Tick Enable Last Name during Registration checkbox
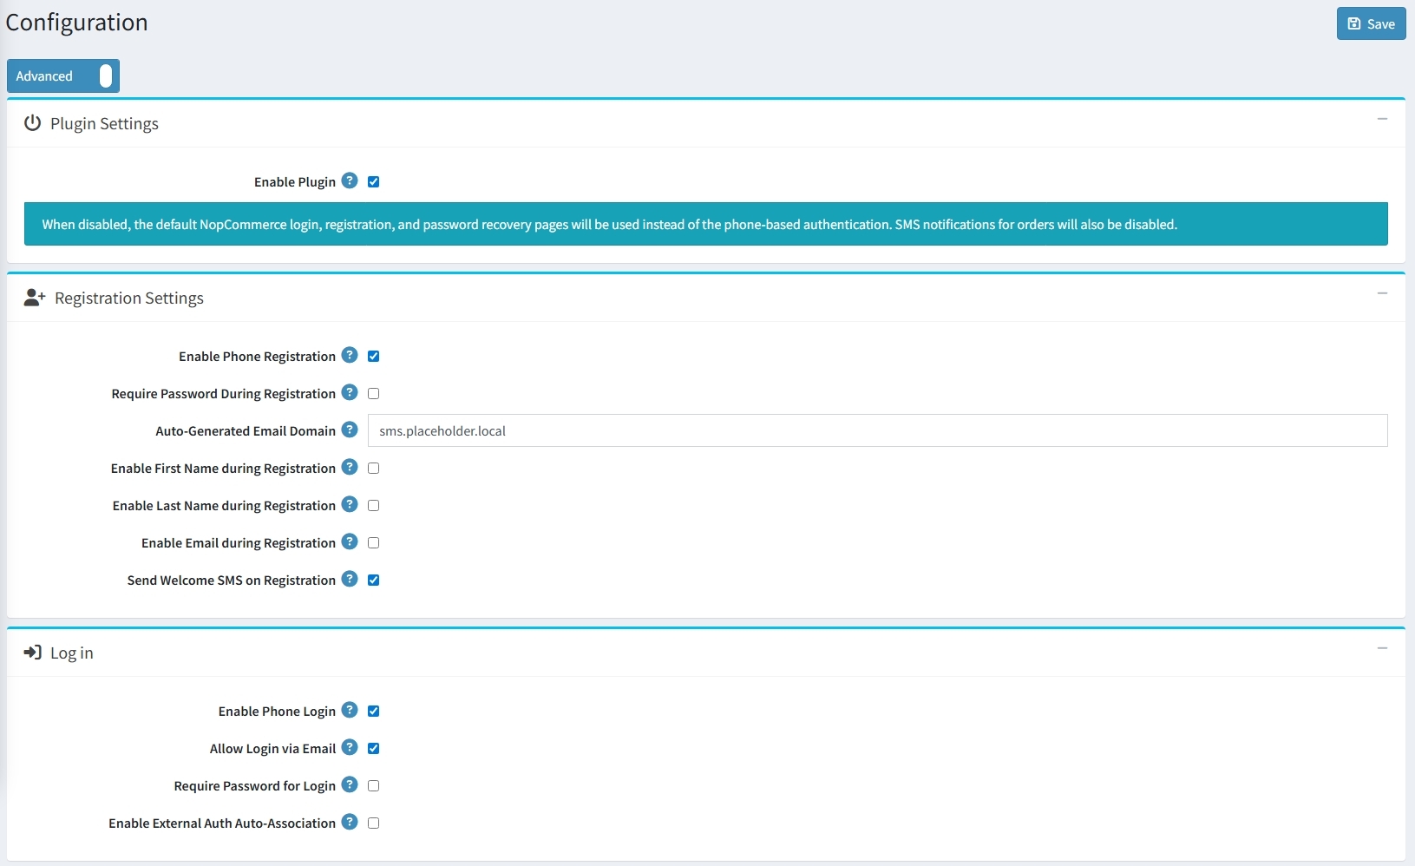This screenshot has height=866, width=1415. click(374, 506)
